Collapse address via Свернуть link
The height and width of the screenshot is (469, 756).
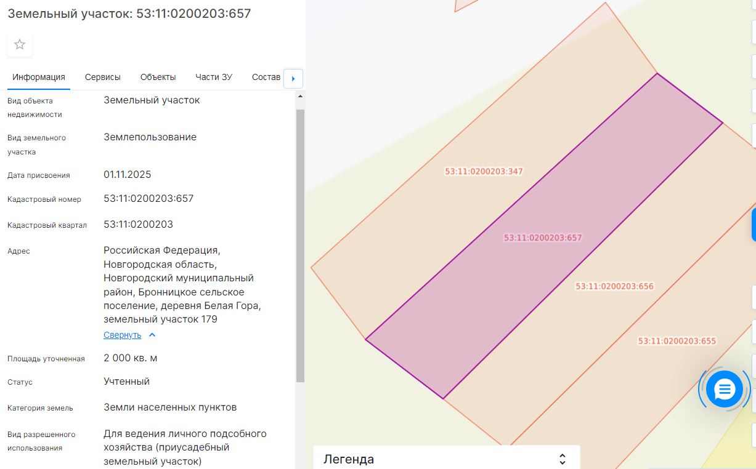click(x=122, y=335)
